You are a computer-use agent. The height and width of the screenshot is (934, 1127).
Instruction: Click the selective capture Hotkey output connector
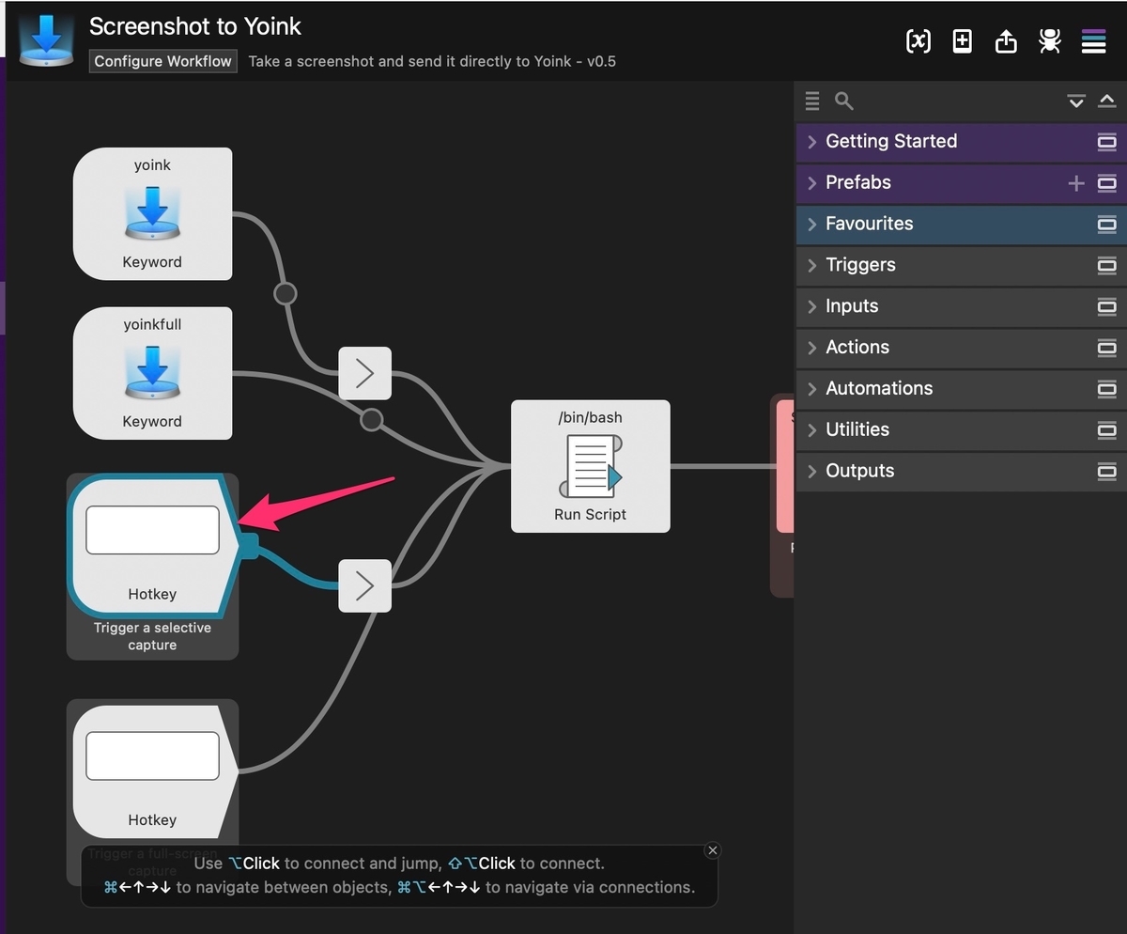[249, 547]
